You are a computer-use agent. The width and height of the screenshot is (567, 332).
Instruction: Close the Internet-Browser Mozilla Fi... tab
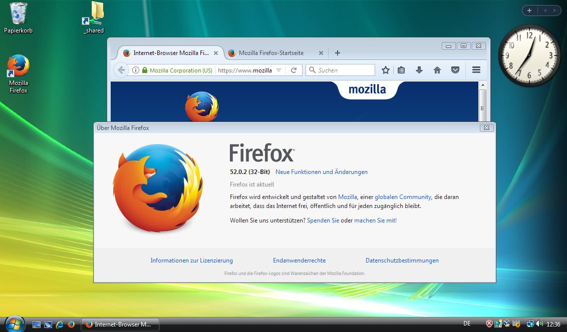pos(216,53)
